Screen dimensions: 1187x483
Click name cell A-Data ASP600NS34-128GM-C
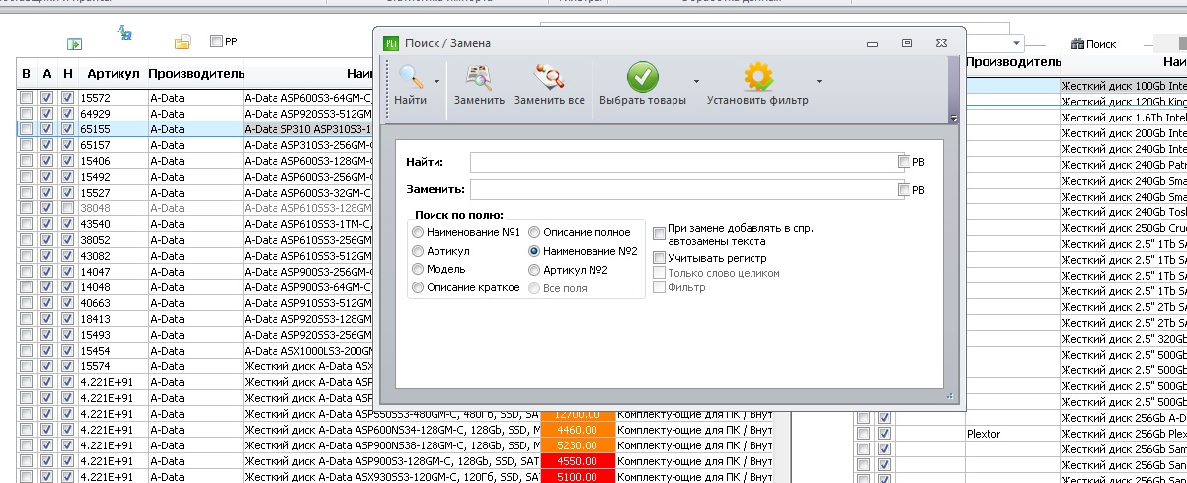392,430
